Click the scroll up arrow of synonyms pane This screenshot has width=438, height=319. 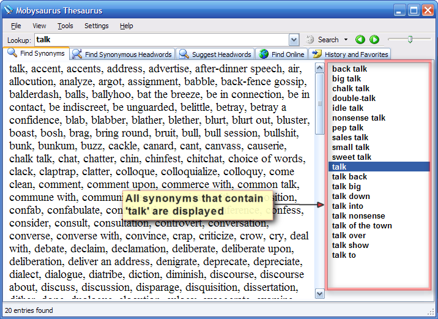319,68
